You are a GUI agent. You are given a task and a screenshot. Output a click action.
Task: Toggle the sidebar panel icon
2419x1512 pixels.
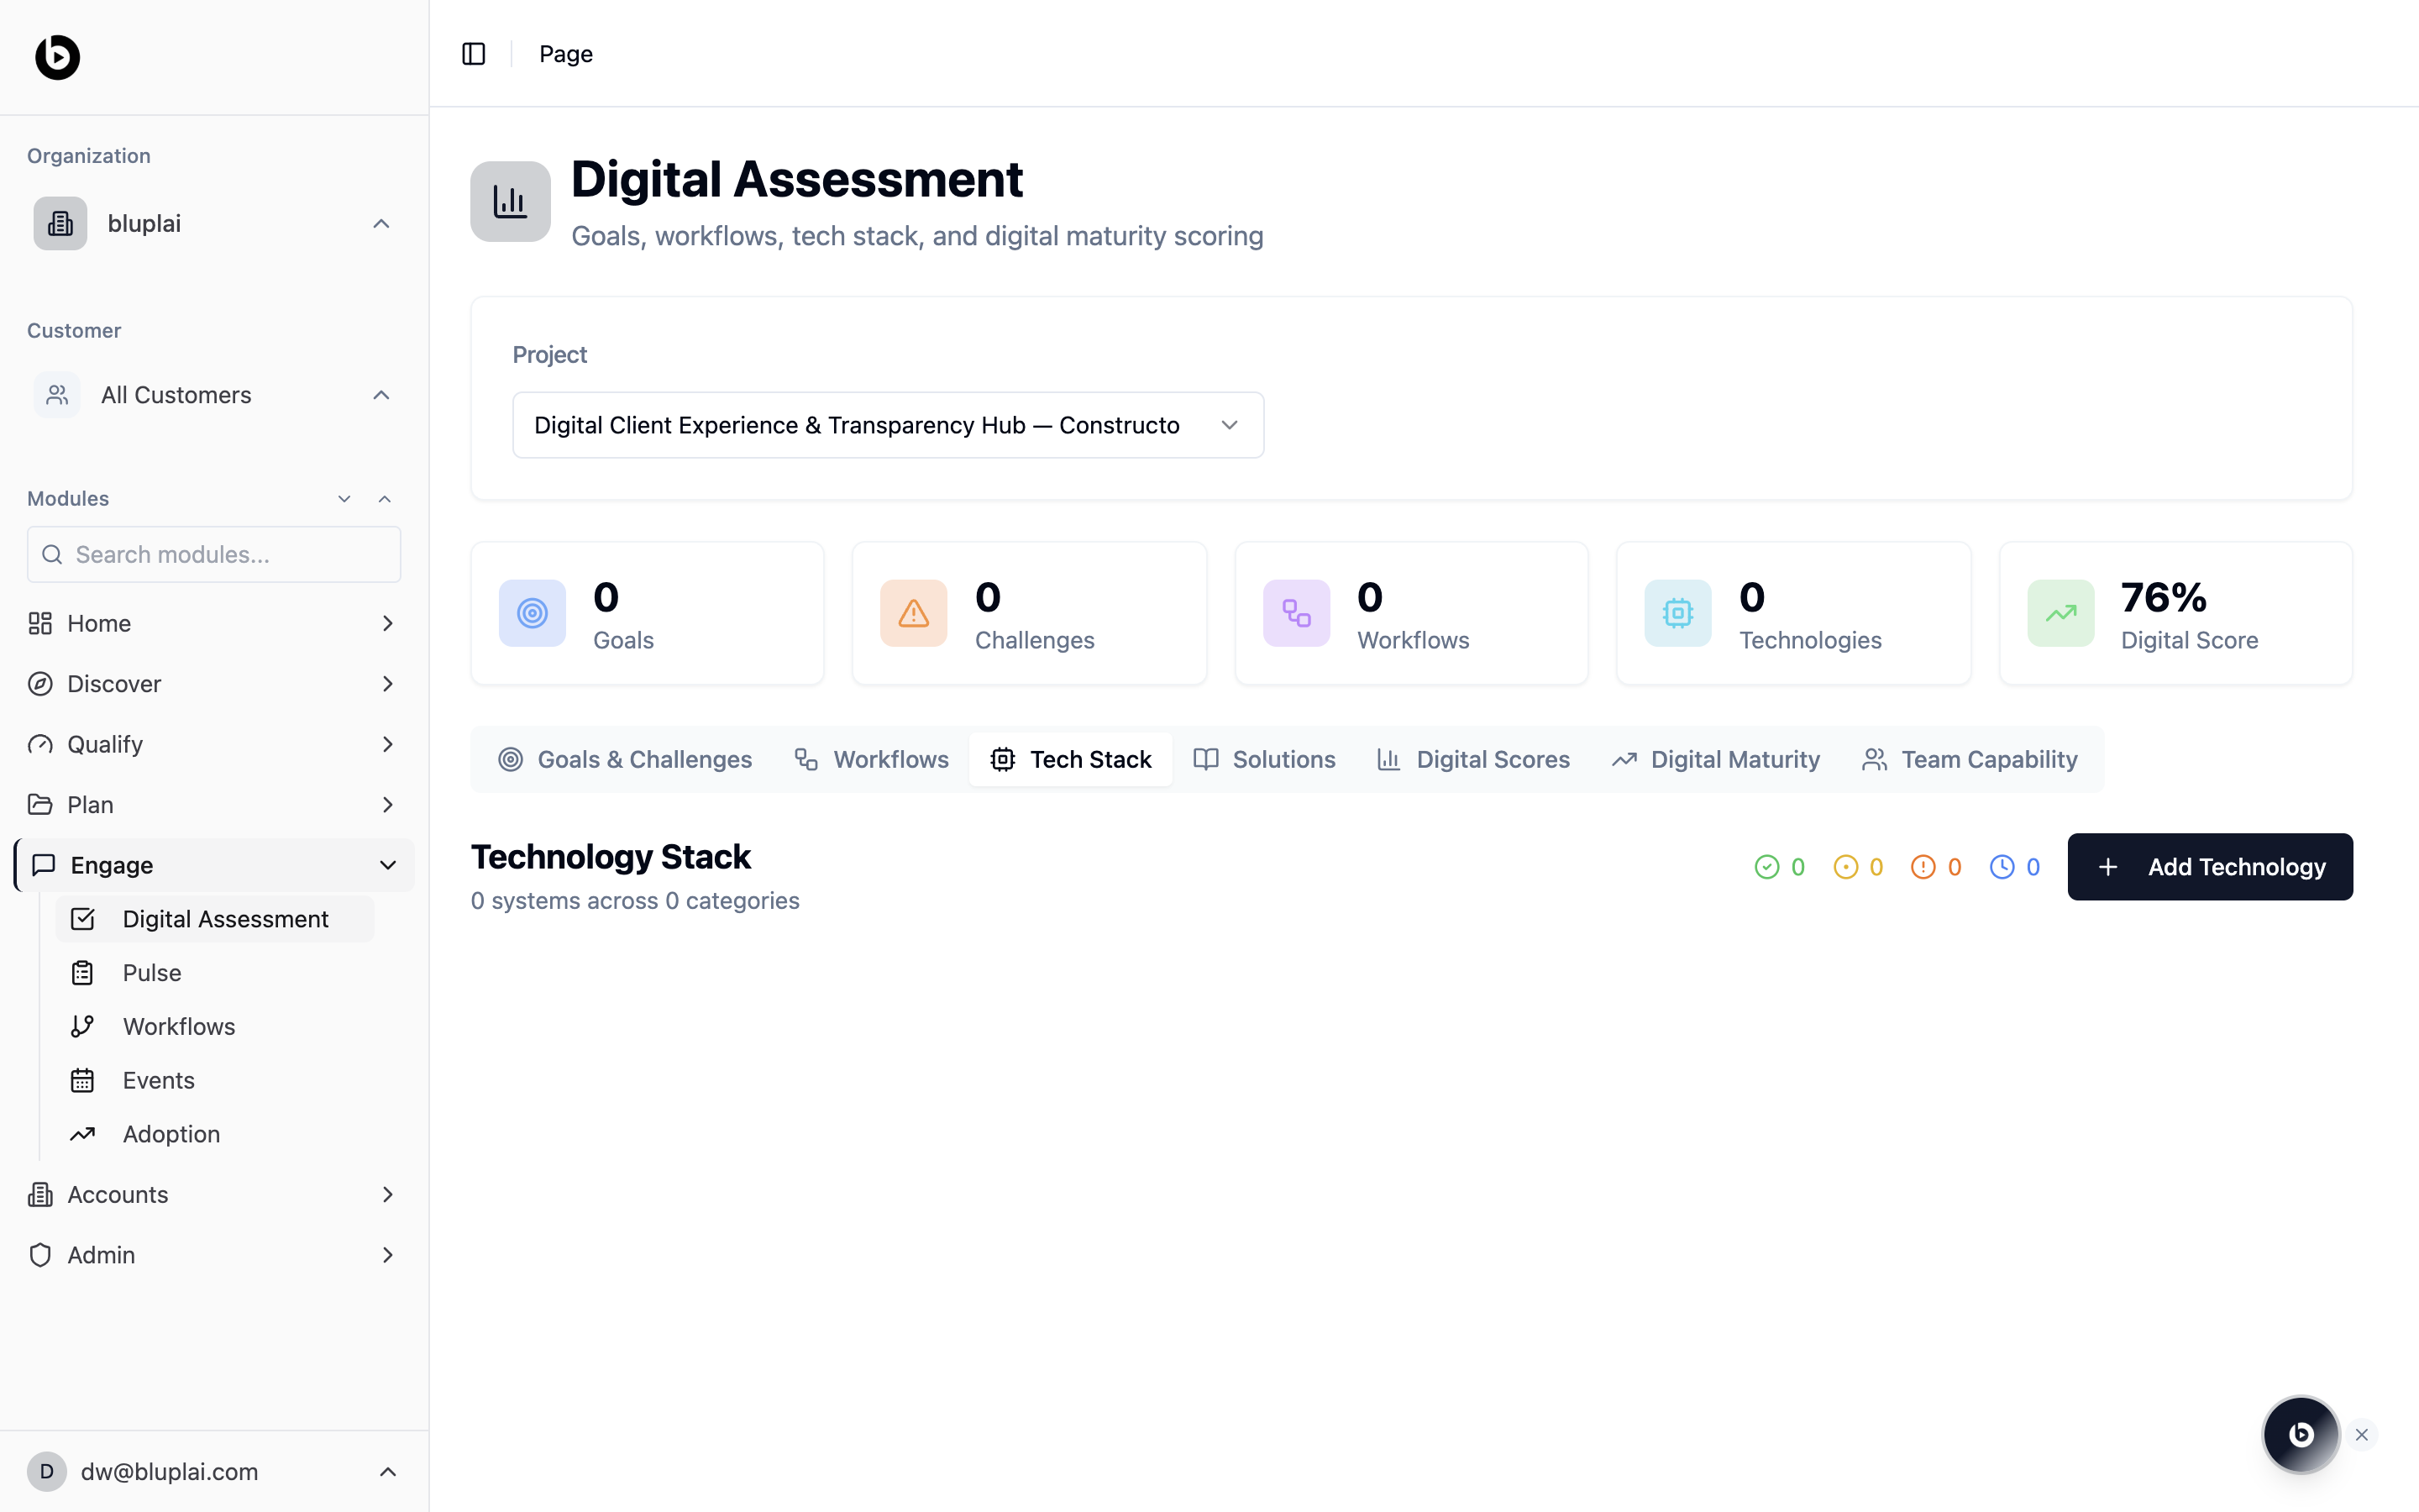(x=474, y=54)
